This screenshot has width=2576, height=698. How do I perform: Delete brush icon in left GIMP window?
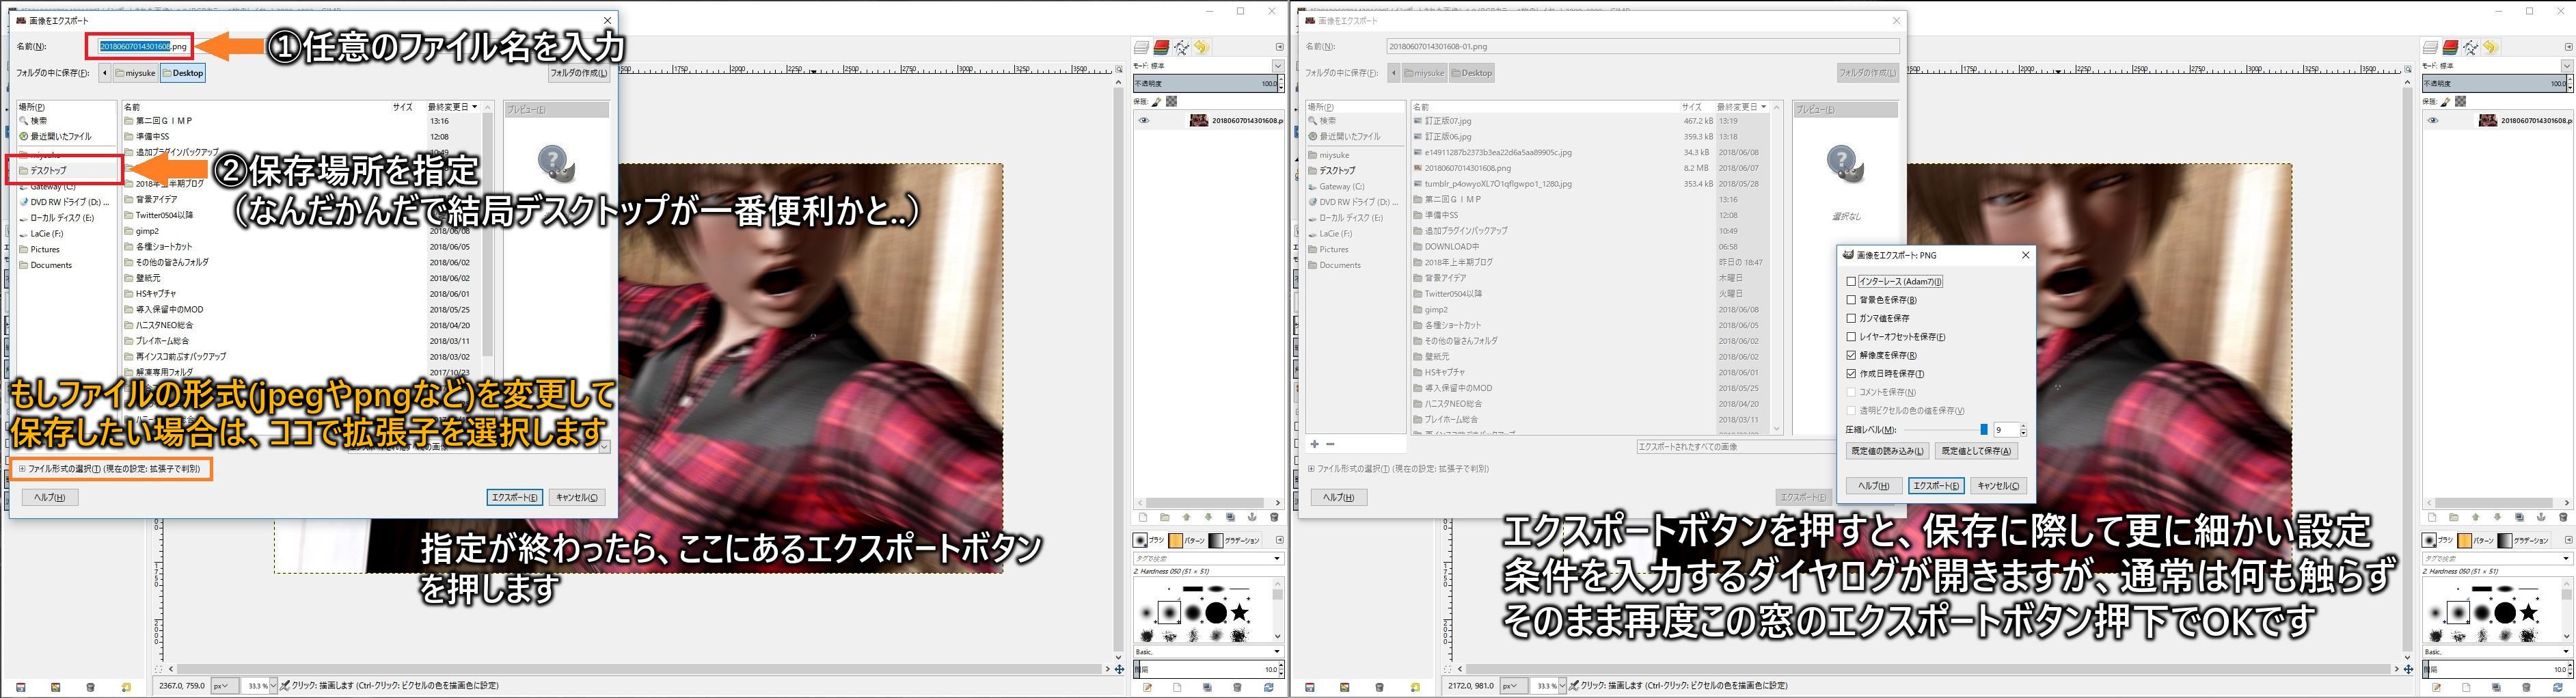click(x=1237, y=687)
